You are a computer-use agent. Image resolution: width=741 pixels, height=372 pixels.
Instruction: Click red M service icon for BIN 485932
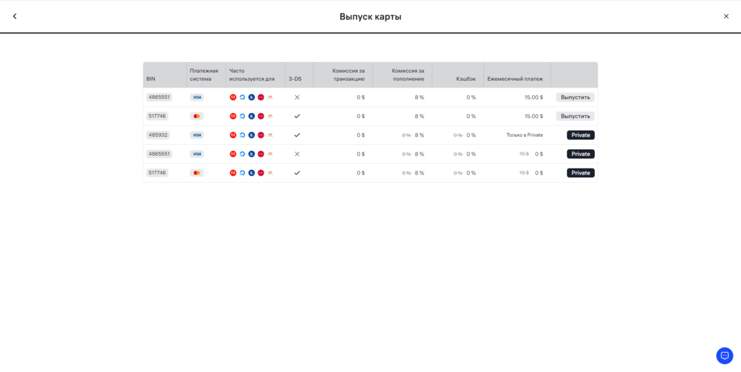click(233, 135)
